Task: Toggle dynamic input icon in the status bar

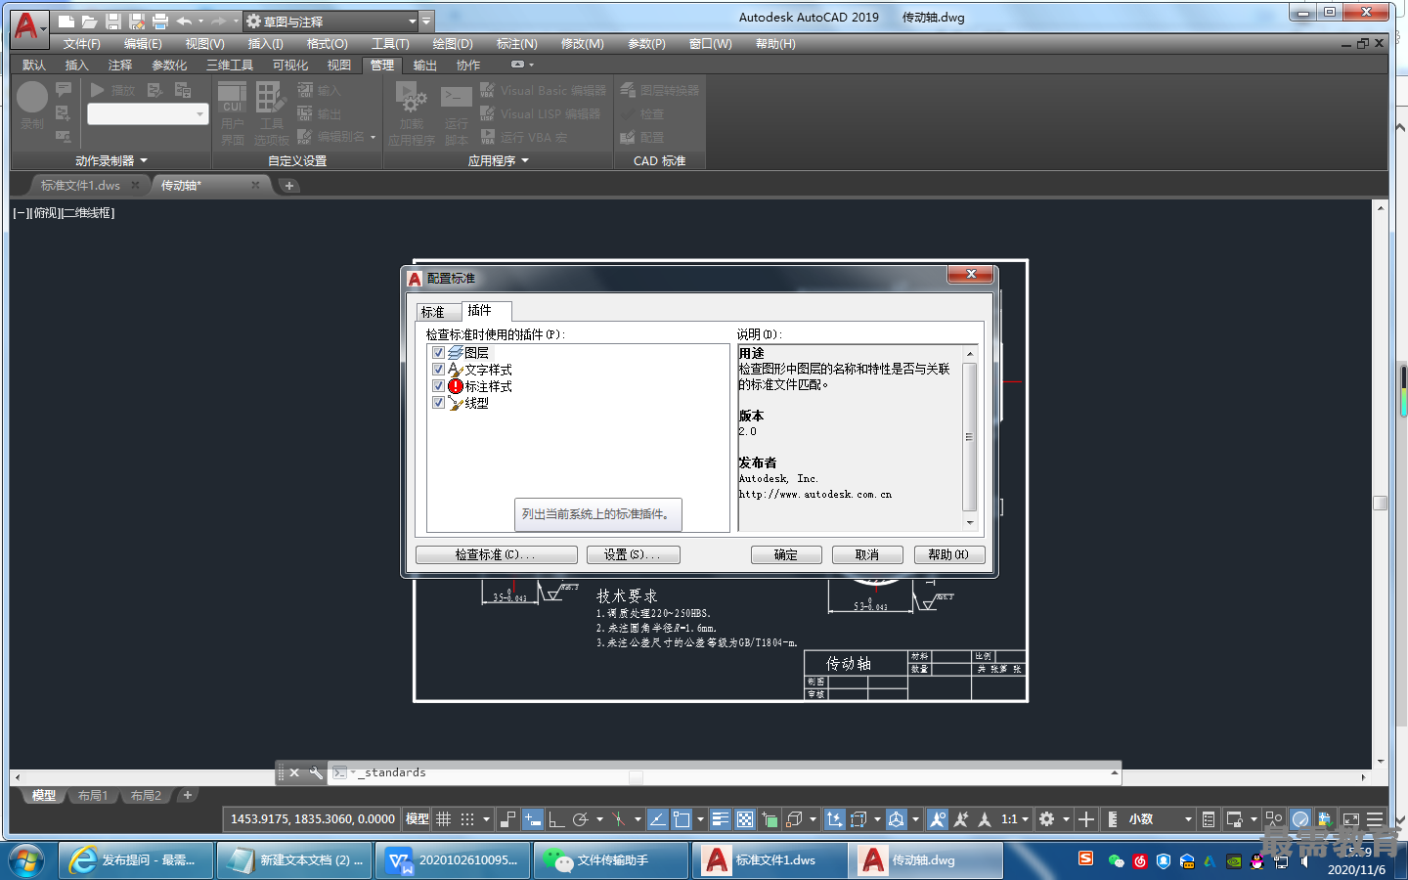Action: coord(533,819)
